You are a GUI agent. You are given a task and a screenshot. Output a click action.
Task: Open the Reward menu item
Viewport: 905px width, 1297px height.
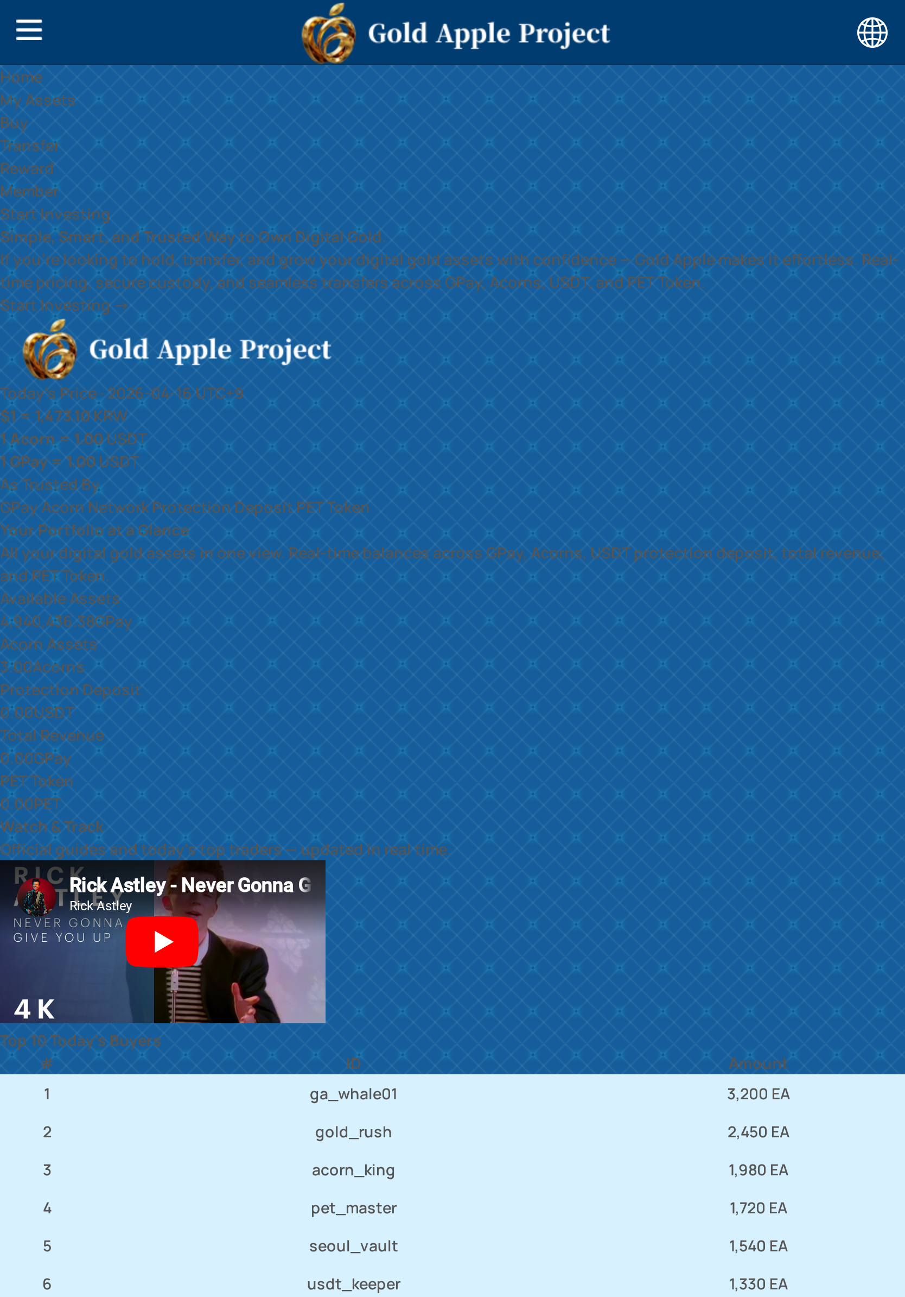[27, 168]
